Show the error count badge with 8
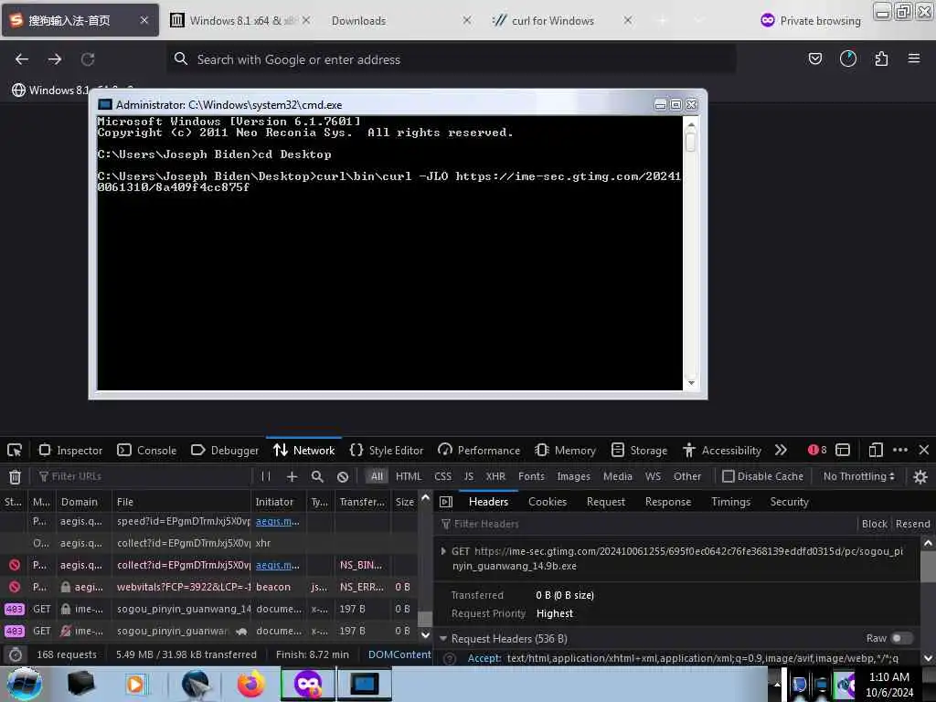Screen dimensions: 936x702 (x=817, y=450)
